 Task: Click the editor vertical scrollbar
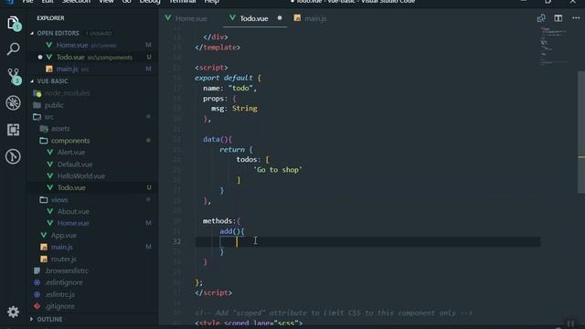click(581, 132)
